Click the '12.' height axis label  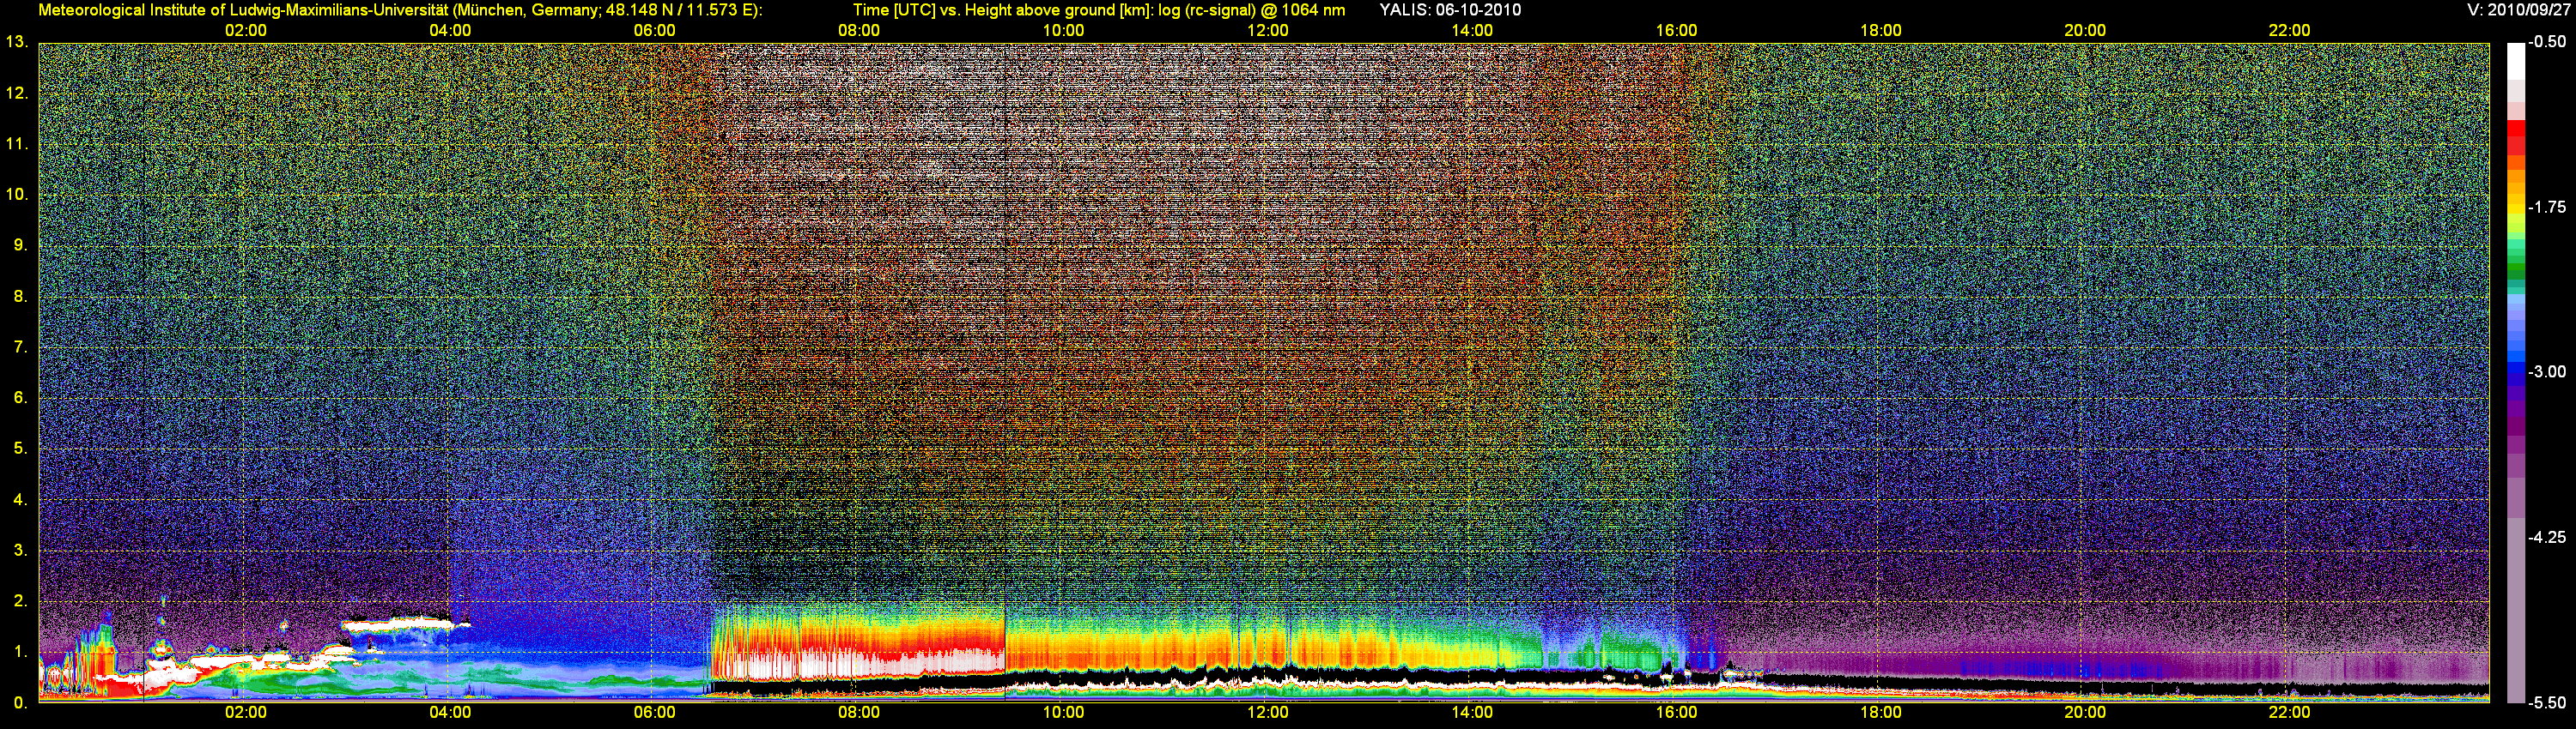(16, 93)
